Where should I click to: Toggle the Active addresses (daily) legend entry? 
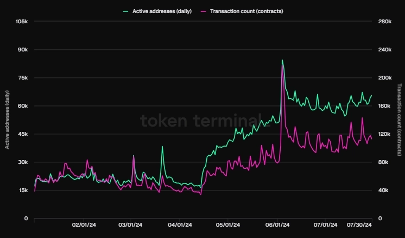pyautogui.click(x=162, y=11)
